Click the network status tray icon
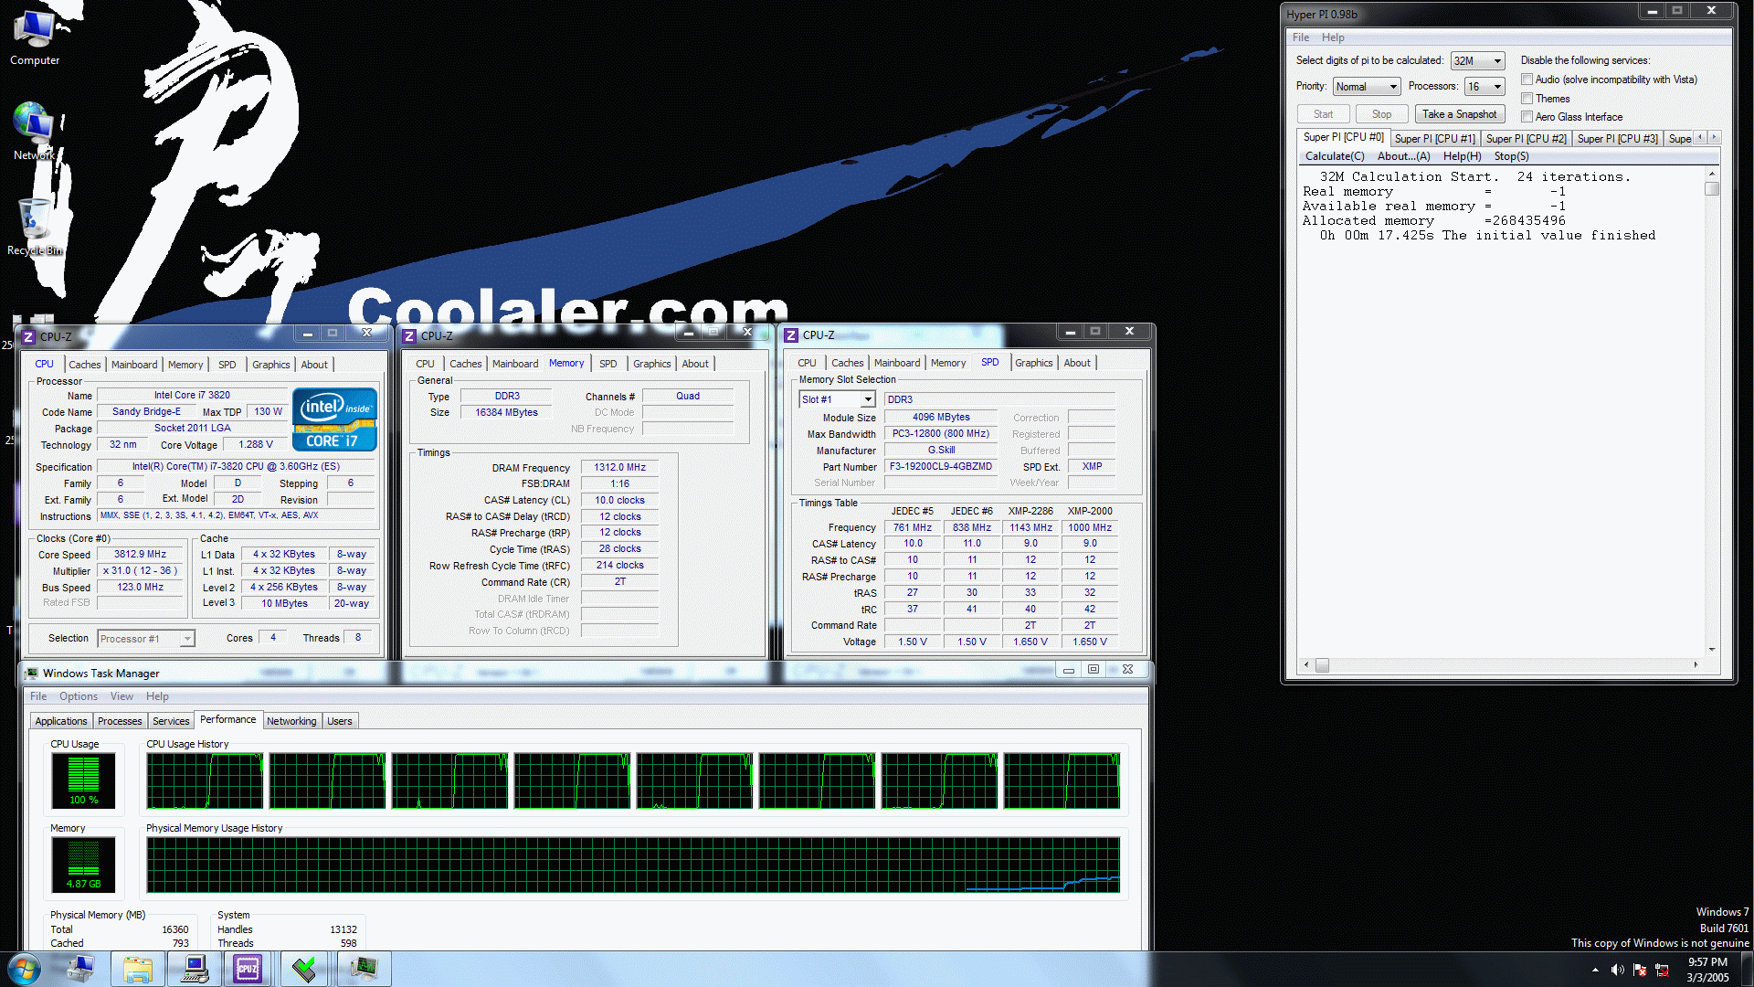 pos(1662,970)
